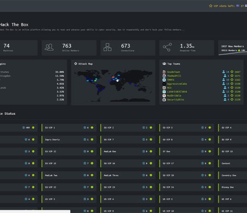Click MadDribble team avatar
This screenshot has width=247, height=213.
coord(164,95)
